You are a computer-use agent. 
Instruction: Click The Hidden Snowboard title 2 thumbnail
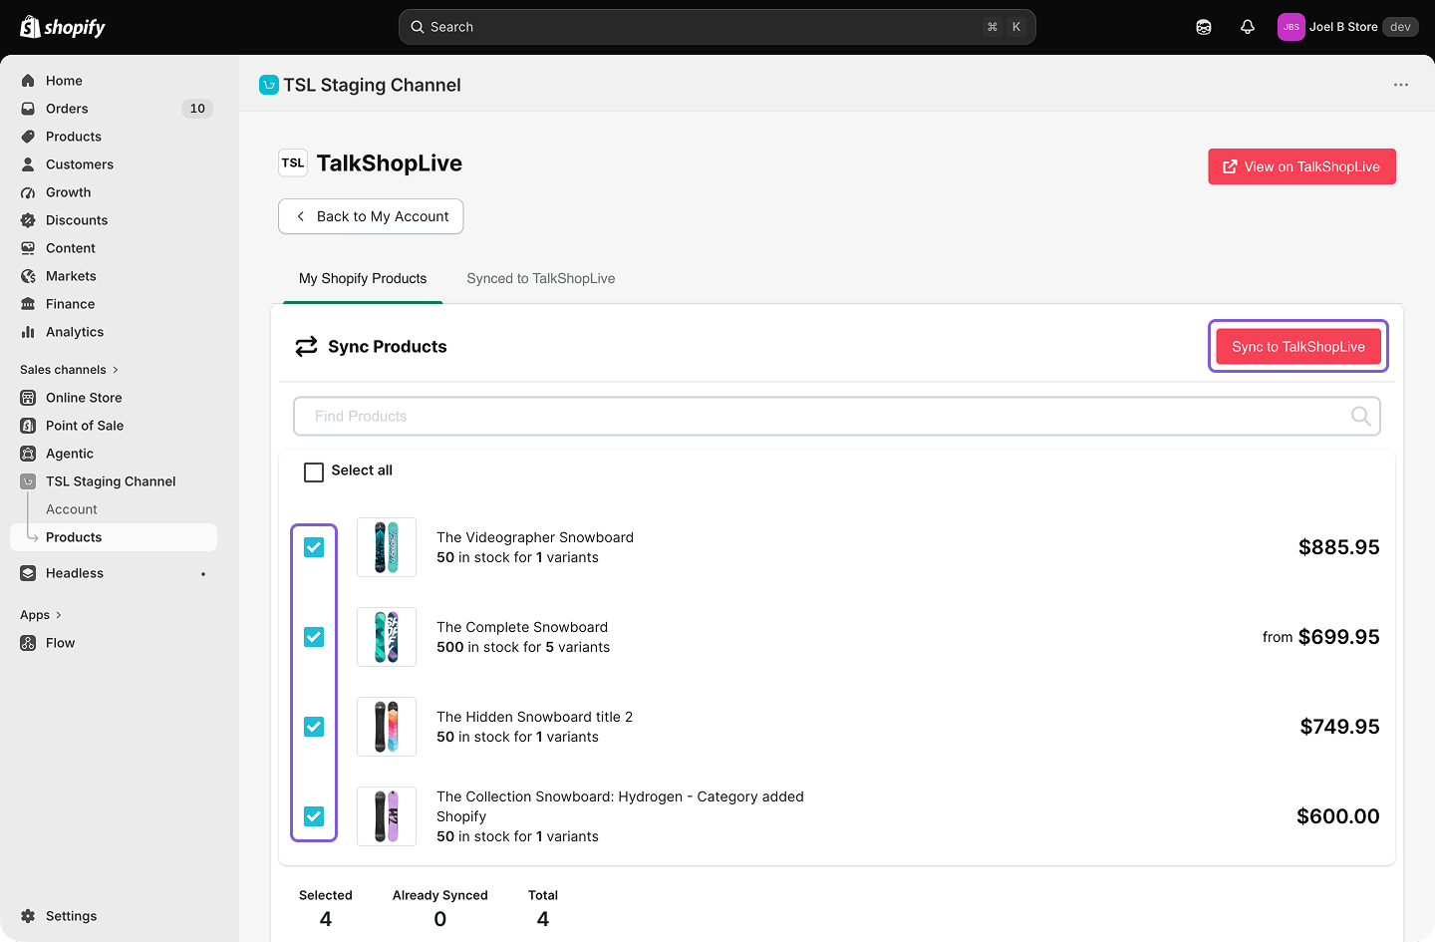[387, 727]
